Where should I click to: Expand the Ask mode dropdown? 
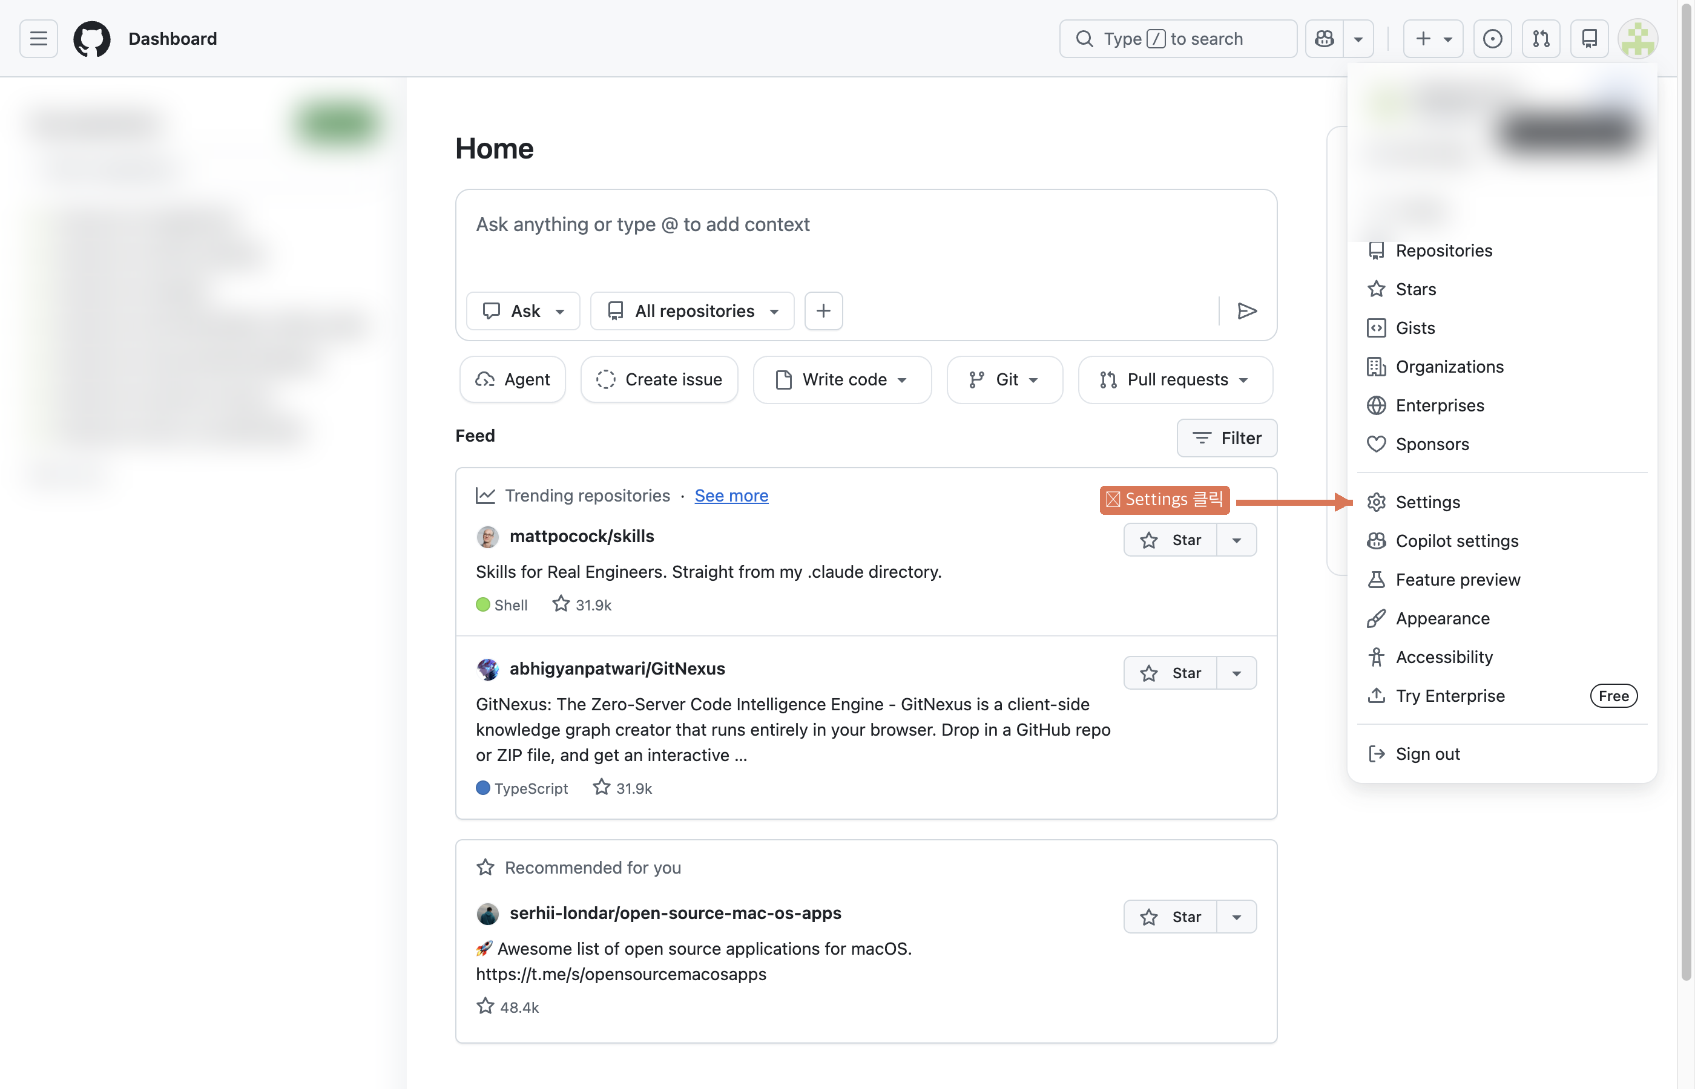(x=524, y=311)
